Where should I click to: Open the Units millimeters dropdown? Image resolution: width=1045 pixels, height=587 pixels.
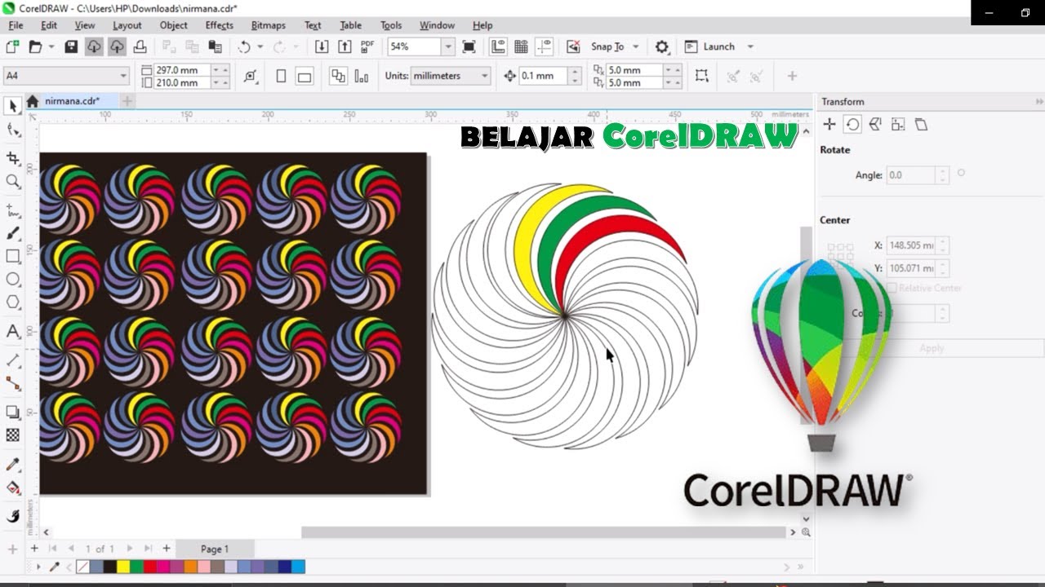tap(484, 76)
